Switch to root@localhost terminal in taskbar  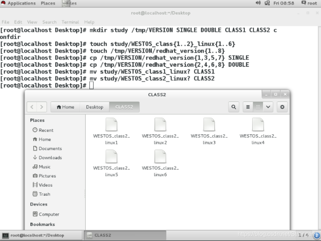41,235
